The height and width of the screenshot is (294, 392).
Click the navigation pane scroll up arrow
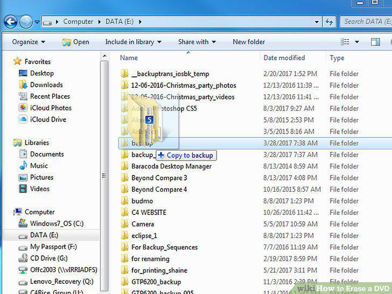click(x=104, y=56)
